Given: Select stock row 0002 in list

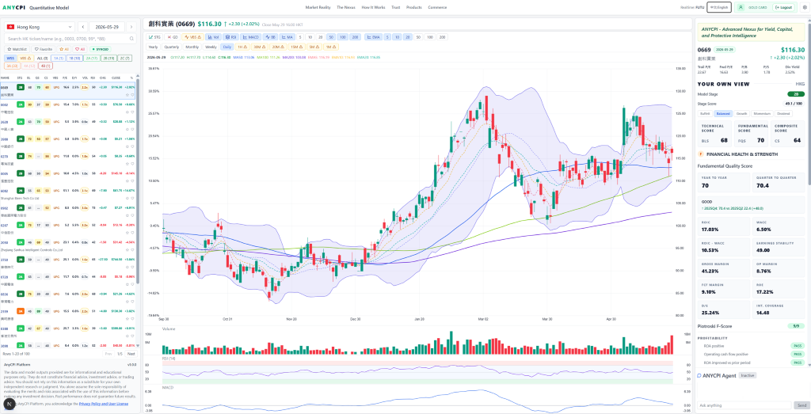Looking at the screenshot, I should (68, 107).
